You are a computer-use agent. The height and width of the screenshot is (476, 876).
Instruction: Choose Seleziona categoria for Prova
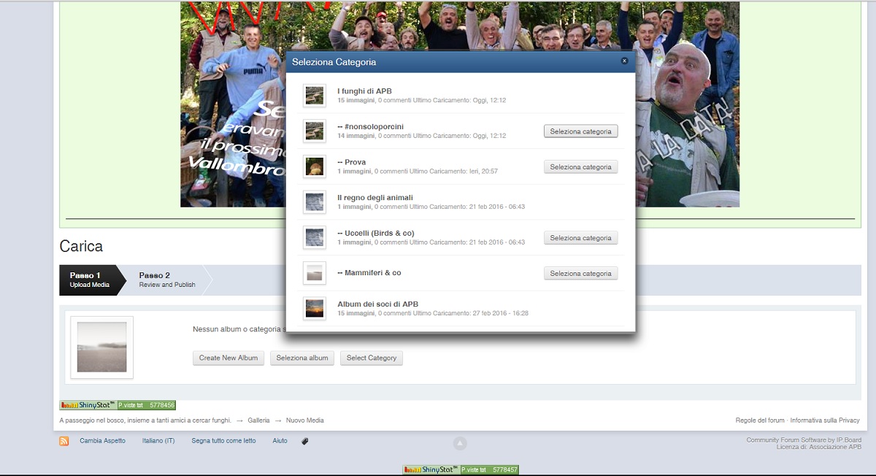point(580,167)
